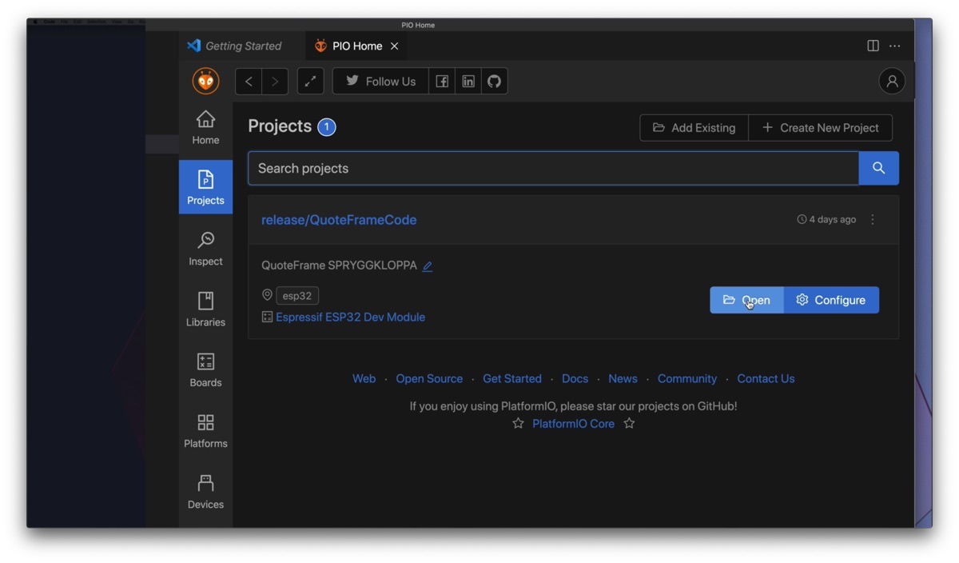Edit project description with pencil icon

coord(428,266)
